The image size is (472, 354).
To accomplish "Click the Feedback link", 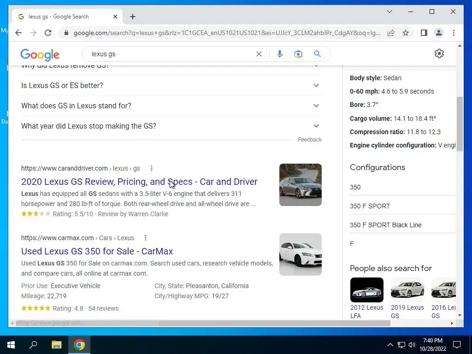I will 310,140.
